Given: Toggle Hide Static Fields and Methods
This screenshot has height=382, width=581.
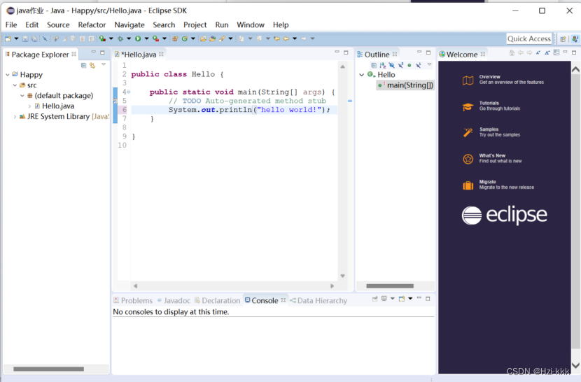Looking at the screenshot, I should 401,65.
